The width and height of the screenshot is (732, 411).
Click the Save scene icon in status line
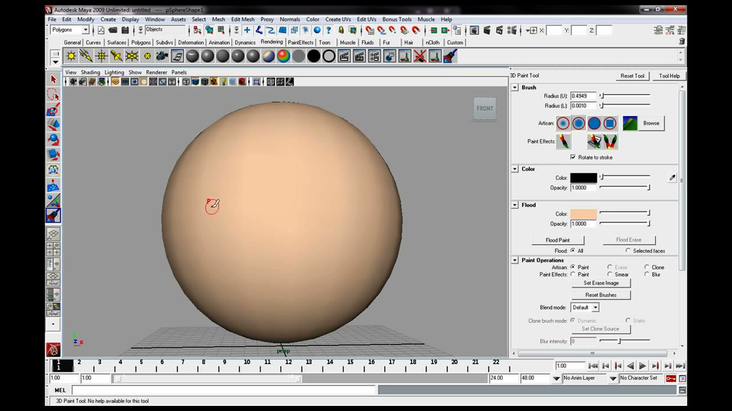point(125,30)
